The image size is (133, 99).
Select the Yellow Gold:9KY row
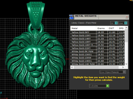[x=98, y=32]
